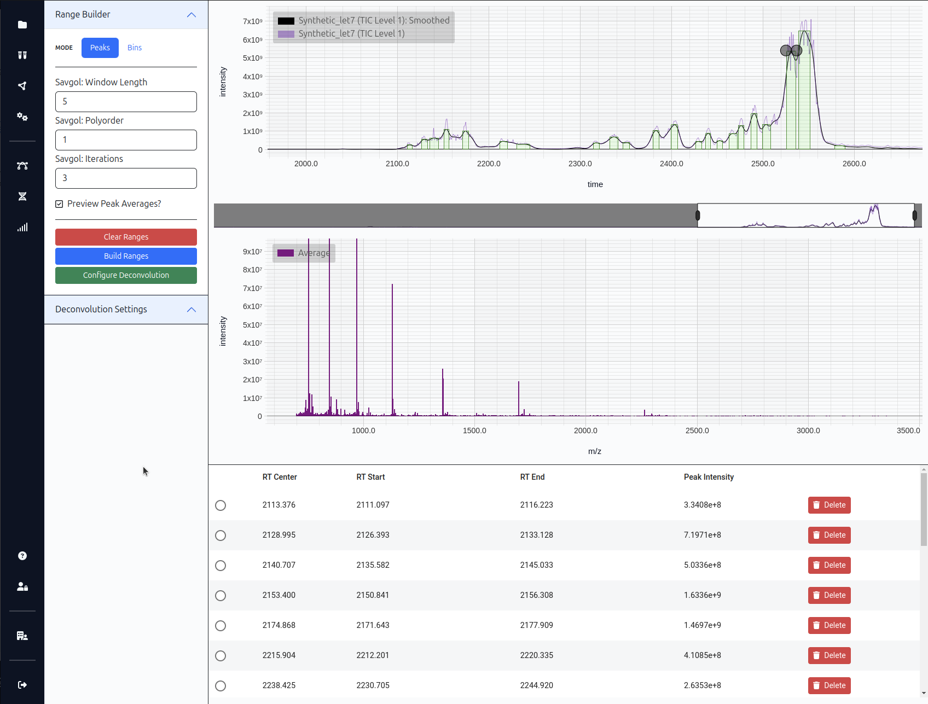
Task: Open the help question mark icon
Action: coord(22,556)
